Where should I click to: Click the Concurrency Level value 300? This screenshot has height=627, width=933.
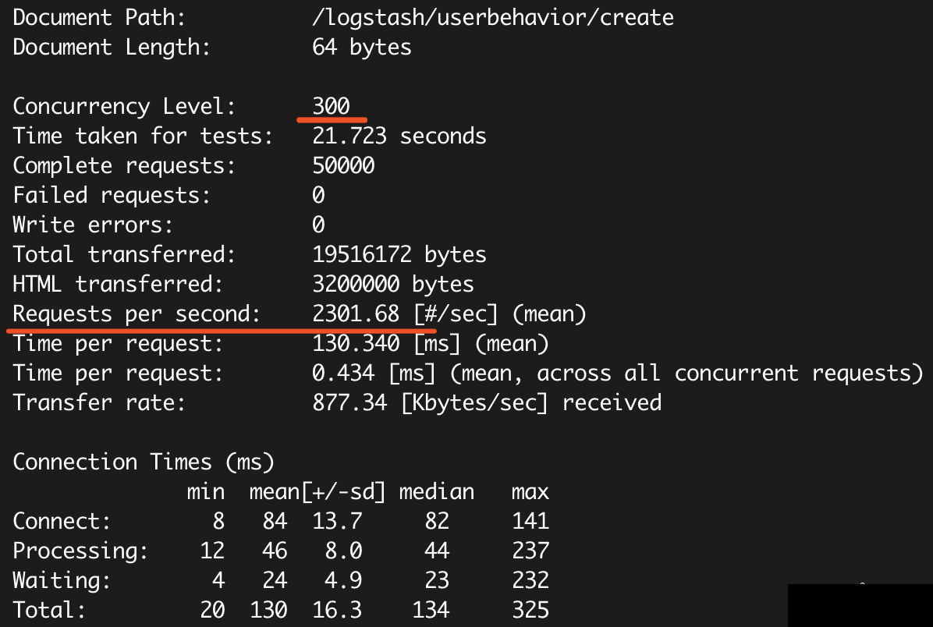coord(332,107)
